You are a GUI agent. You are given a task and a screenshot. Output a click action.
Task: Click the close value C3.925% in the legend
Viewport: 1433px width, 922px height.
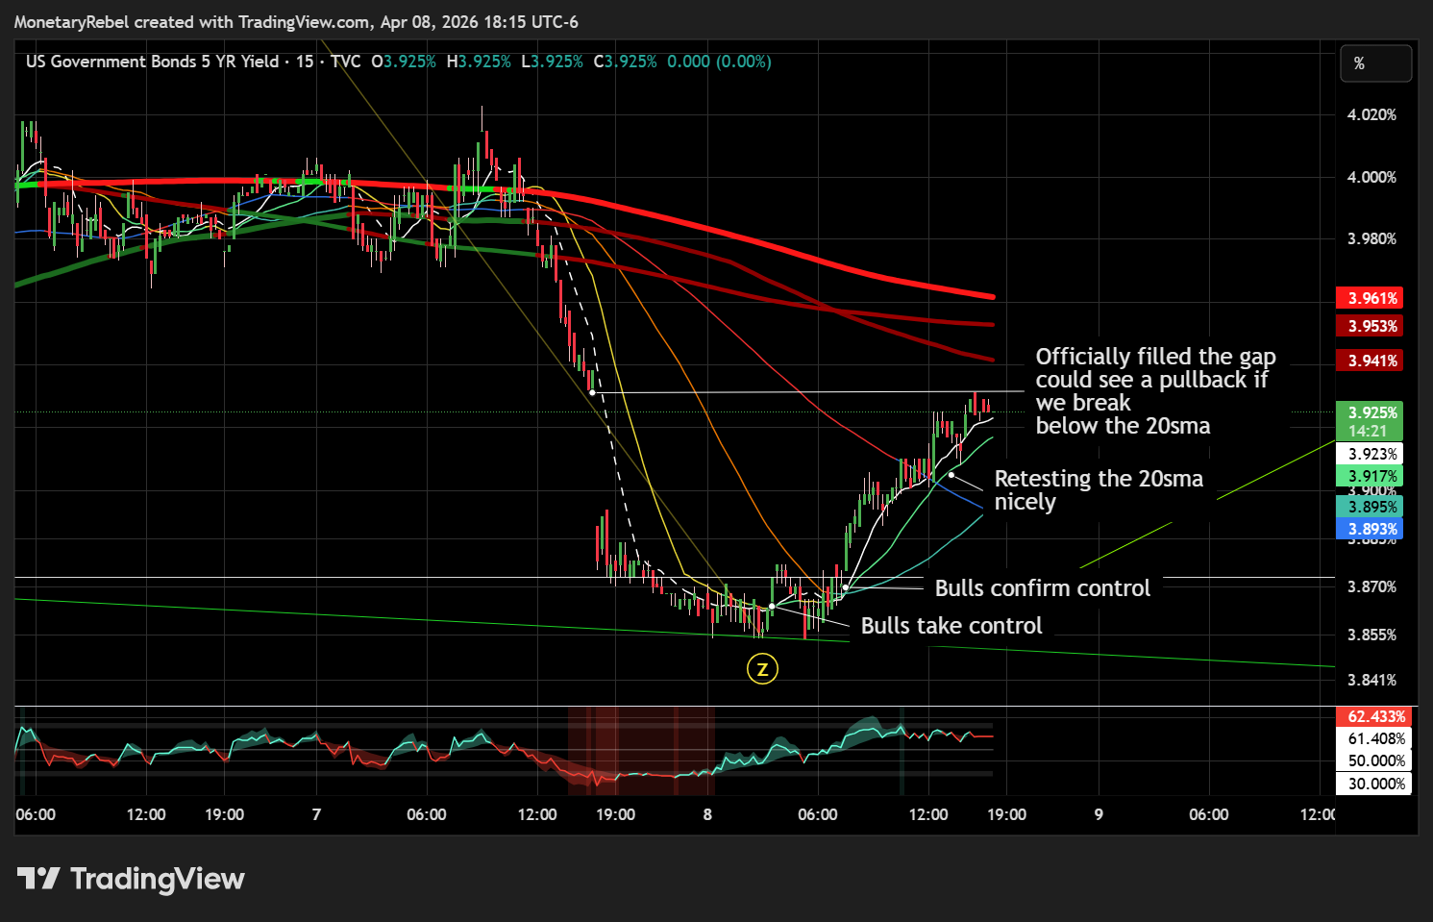coord(626,62)
